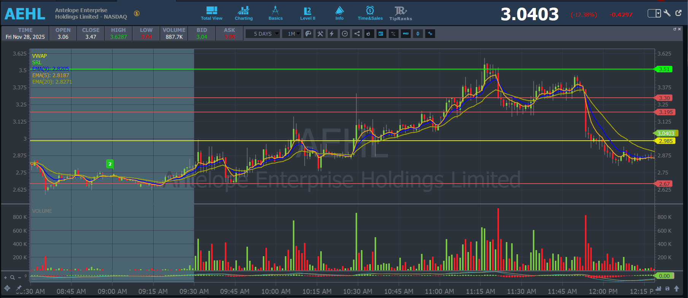
Task: Click the HIGH value 3.6287
Action: (x=119, y=37)
